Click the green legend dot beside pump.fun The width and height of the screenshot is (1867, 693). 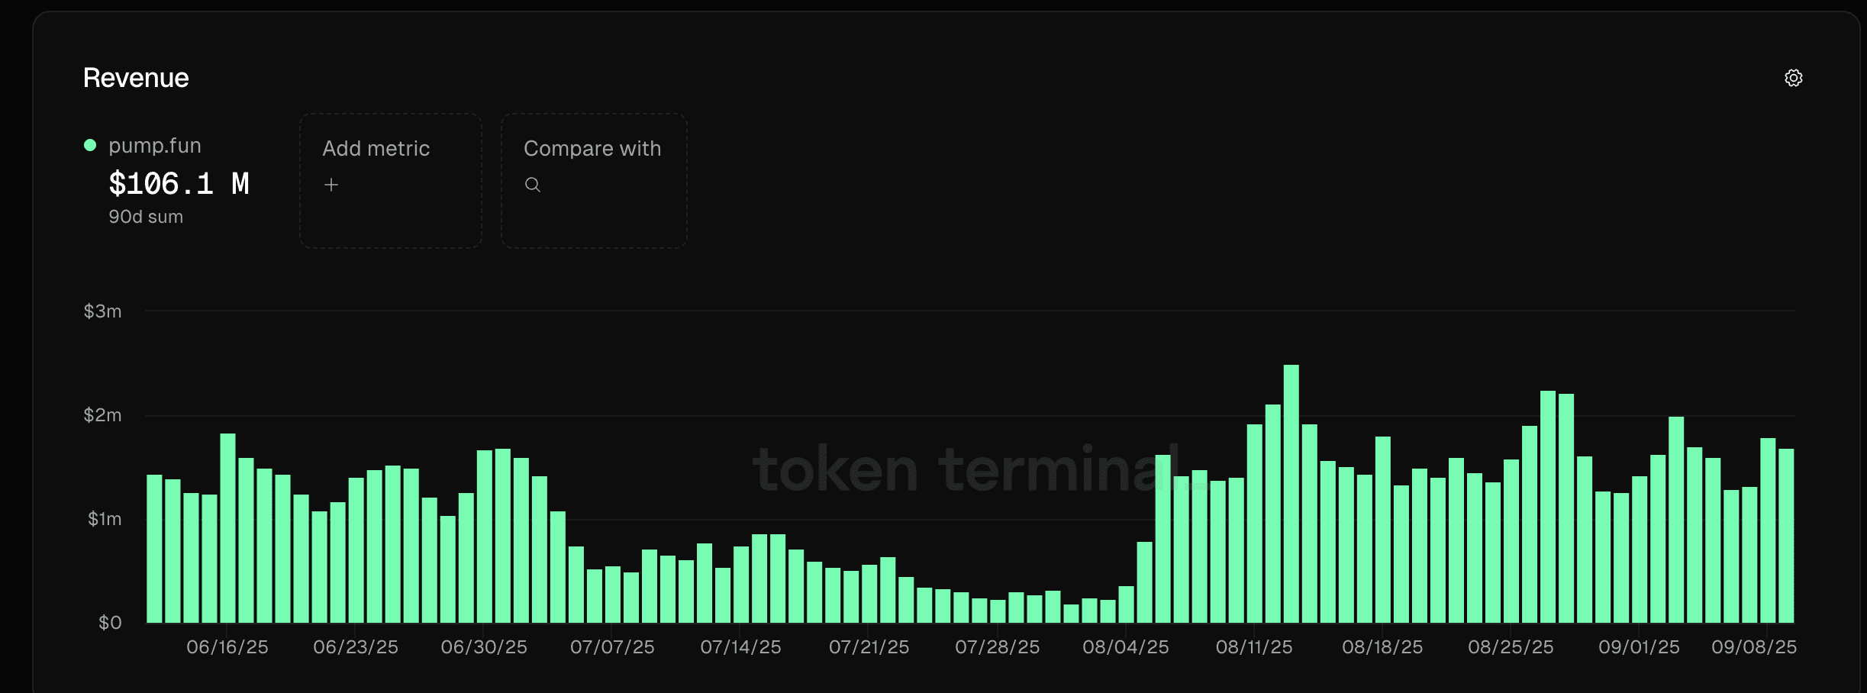(x=90, y=144)
